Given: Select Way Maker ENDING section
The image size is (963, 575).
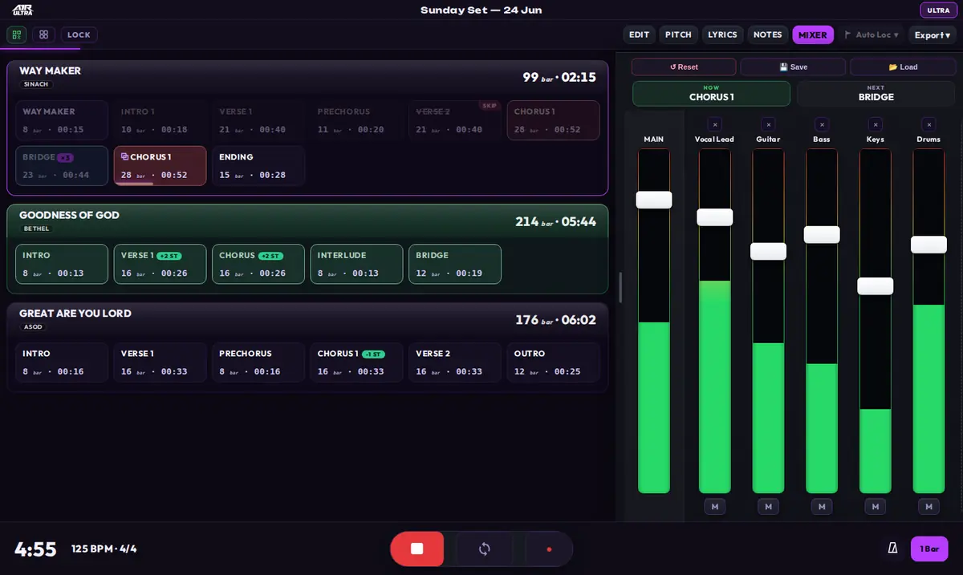Looking at the screenshot, I should [x=258, y=165].
